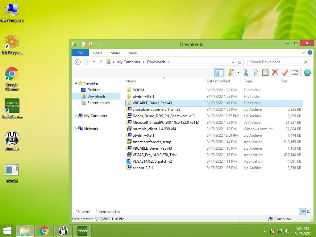
Task: Select the otvdm-v0.8.1 folder icon
Action: click(x=129, y=96)
